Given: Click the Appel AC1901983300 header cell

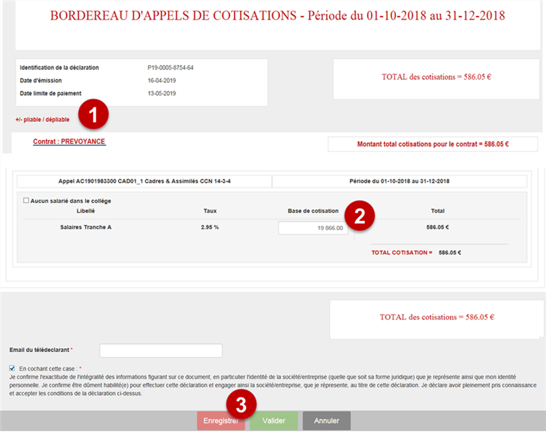Looking at the screenshot, I should pos(144,181).
